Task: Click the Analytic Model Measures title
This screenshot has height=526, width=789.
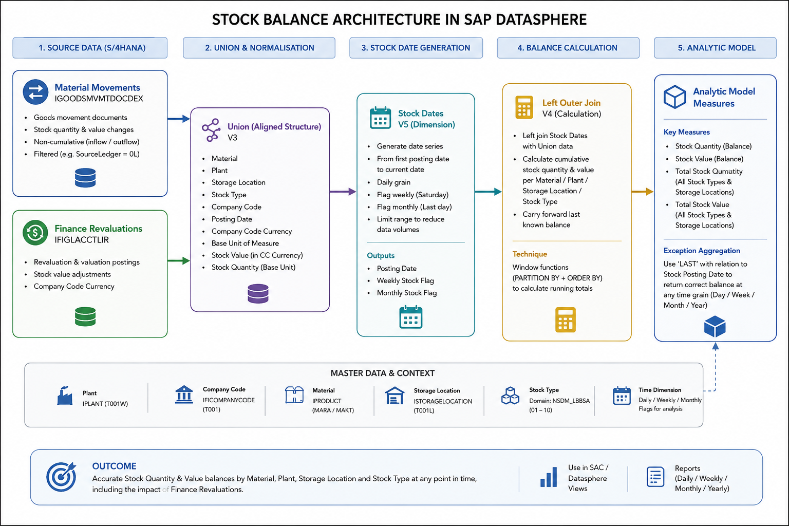Action: pyautogui.click(x=724, y=97)
